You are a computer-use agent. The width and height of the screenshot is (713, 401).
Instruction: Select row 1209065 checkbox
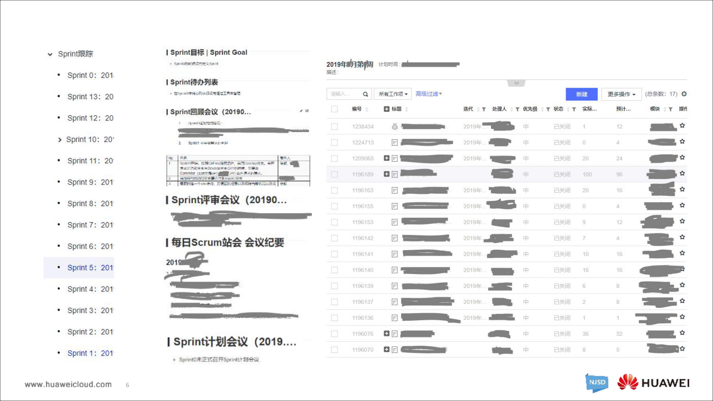pyautogui.click(x=334, y=159)
